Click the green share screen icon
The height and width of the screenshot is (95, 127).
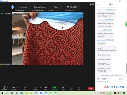(x=54, y=87)
